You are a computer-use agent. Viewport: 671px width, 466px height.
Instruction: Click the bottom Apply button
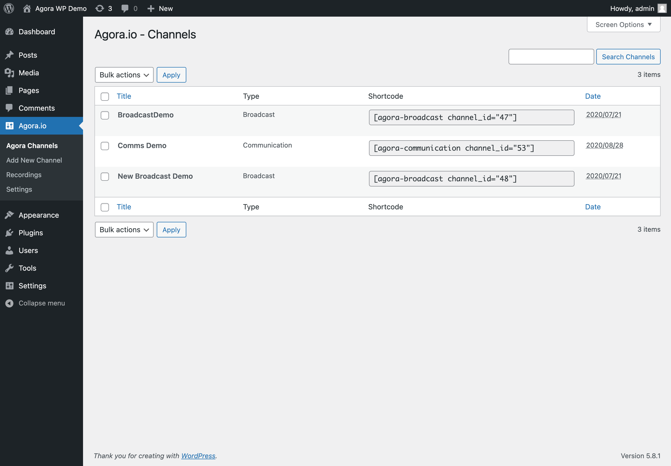tap(172, 230)
